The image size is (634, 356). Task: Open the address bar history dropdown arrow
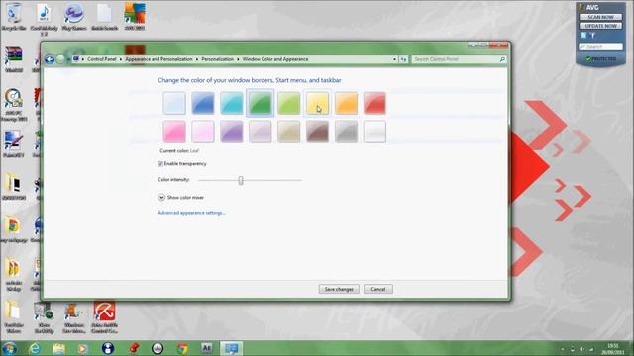point(394,59)
